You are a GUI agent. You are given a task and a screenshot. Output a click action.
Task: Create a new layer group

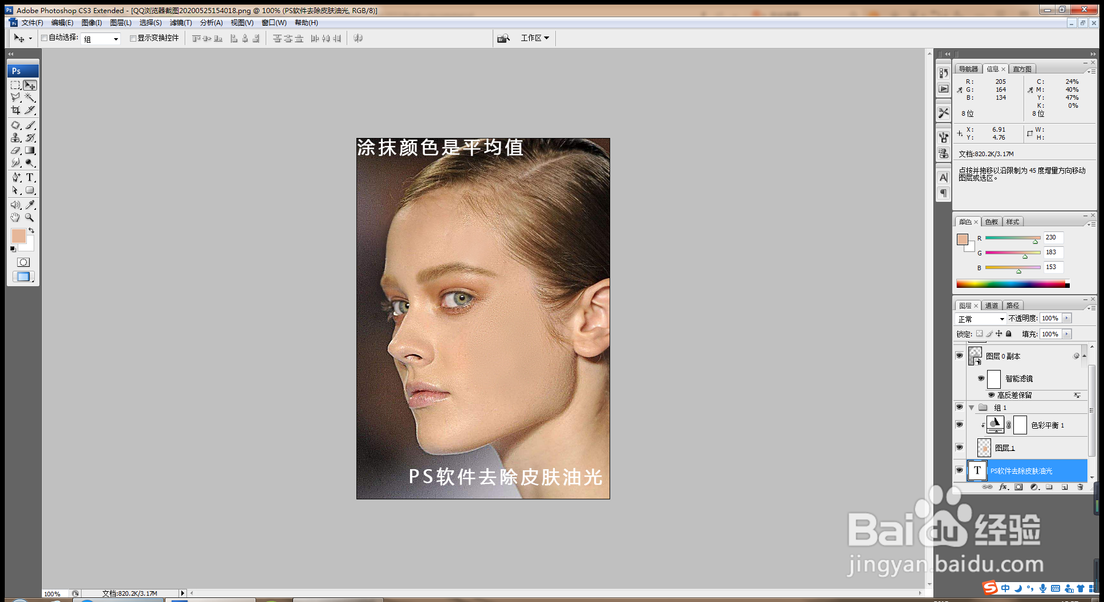1049,487
